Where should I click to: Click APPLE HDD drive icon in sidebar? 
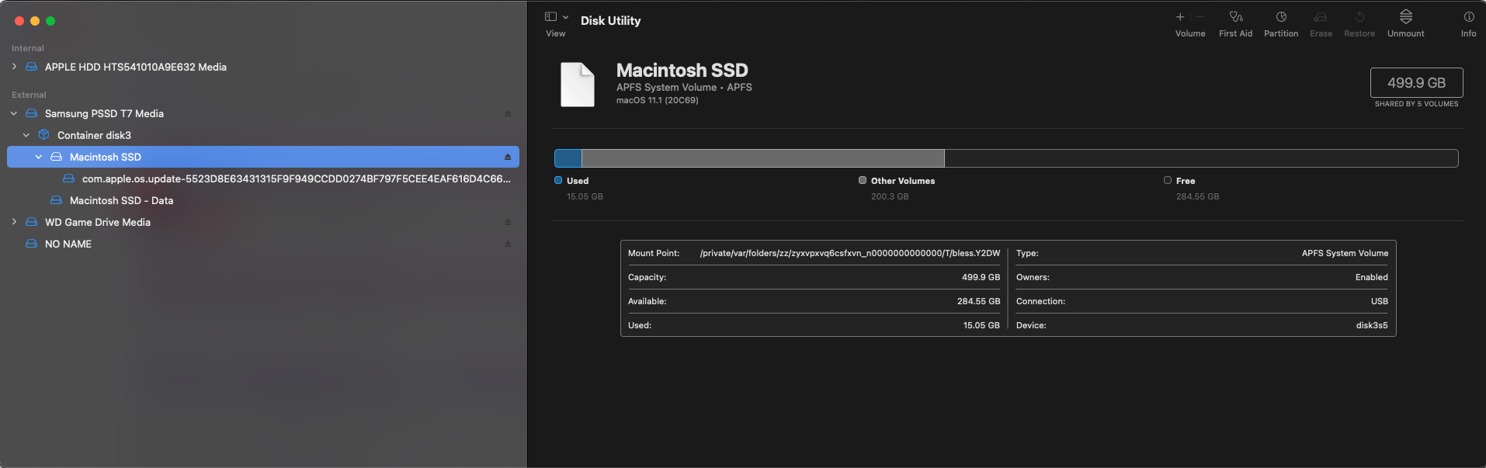coord(31,67)
